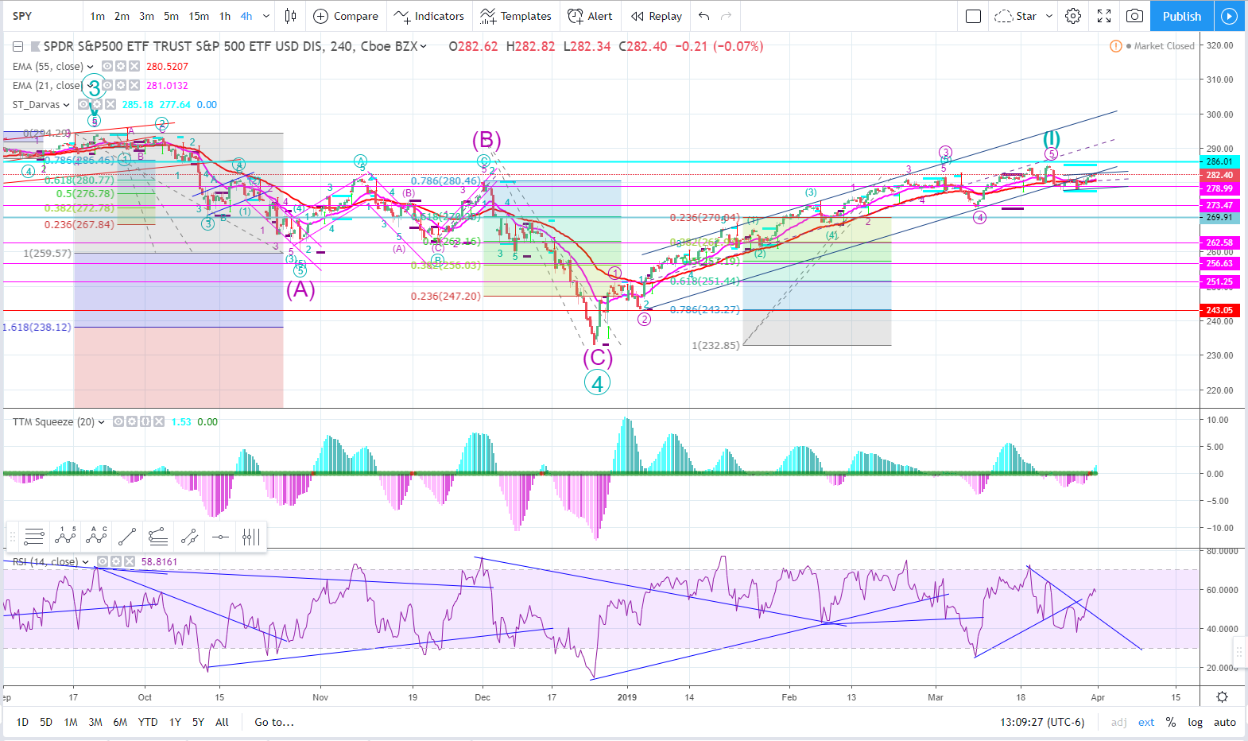The width and height of the screenshot is (1248, 741).
Task: Toggle visibility of ST_Darvas indicator
Action: (82, 104)
